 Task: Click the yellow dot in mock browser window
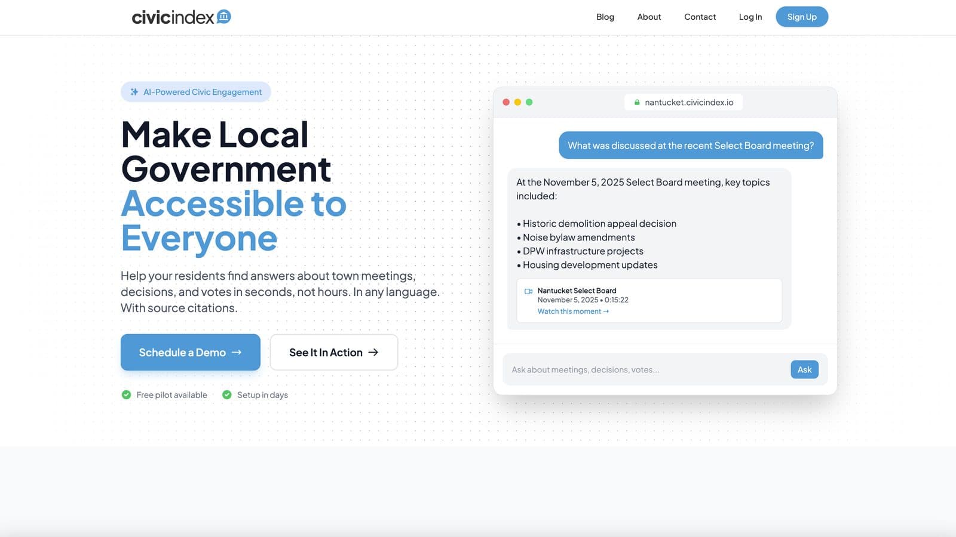(517, 102)
